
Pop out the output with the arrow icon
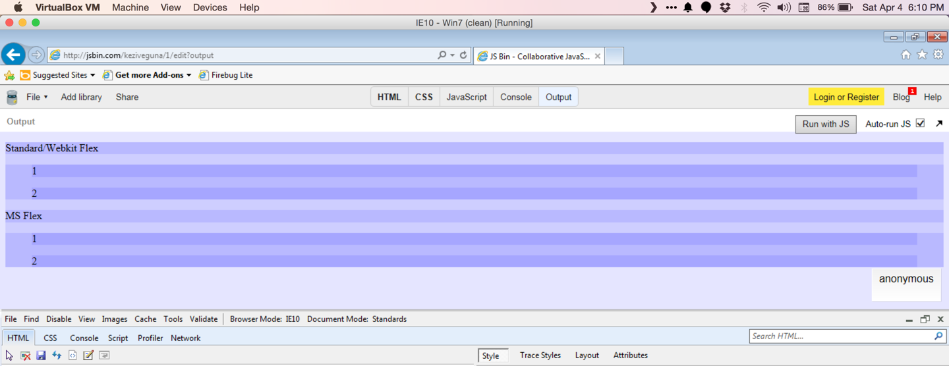pyautogui.click(x=939, y=123)
